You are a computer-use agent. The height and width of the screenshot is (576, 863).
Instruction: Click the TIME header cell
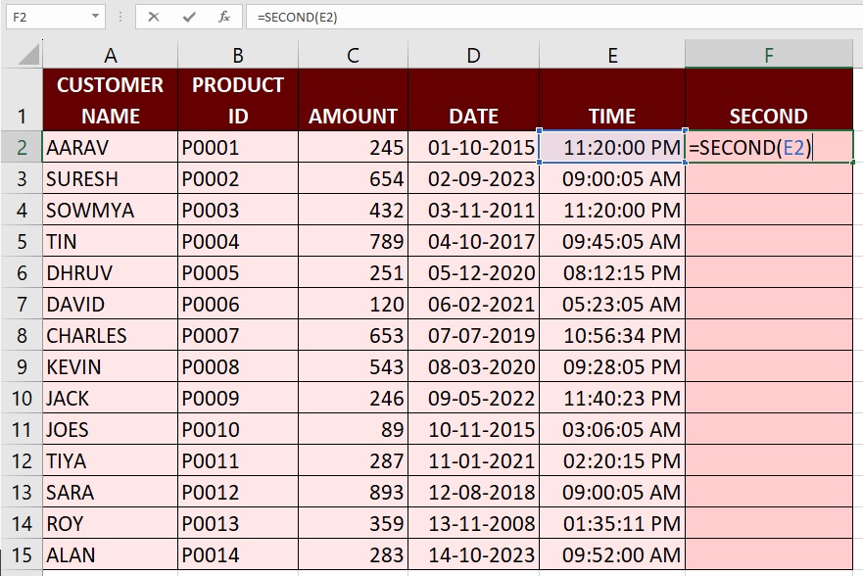click(612, 101)
